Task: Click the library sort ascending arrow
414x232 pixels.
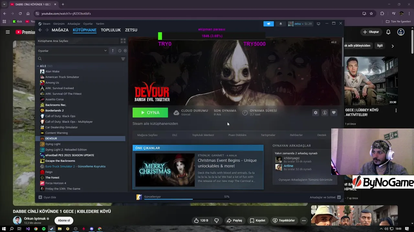Action: click(113, 51)
